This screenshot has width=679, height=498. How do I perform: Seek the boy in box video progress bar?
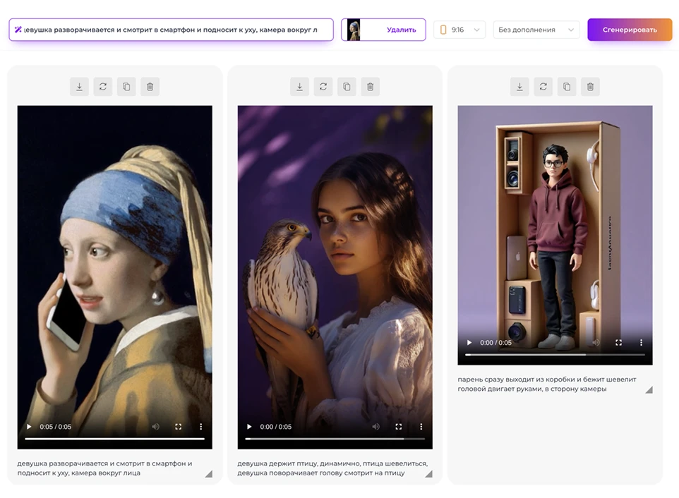tap(555, 355)
